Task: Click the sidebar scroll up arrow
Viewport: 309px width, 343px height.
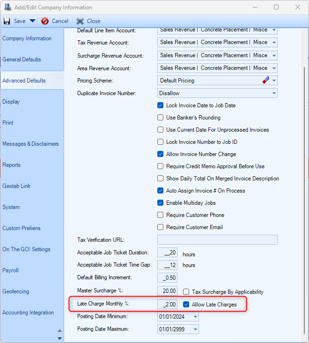Action: [x=59, y=331]
